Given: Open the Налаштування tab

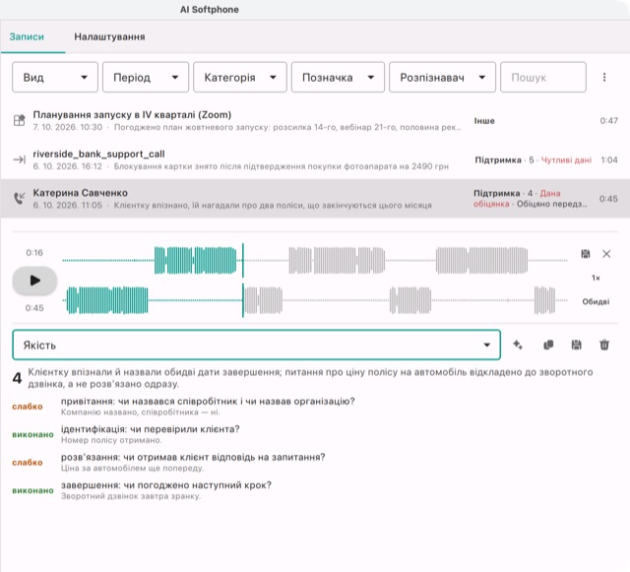Looking at the screenshot, I should 109,37.
